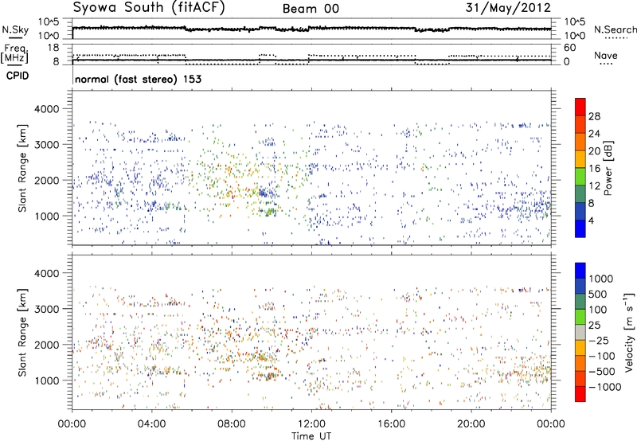Click the "500" velocity color bar value
Viewport: 637px width, 441px height.
pyautogui.click(x=598, y=295)
